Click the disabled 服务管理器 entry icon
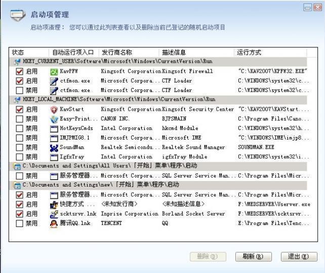 tap(54, 176)
